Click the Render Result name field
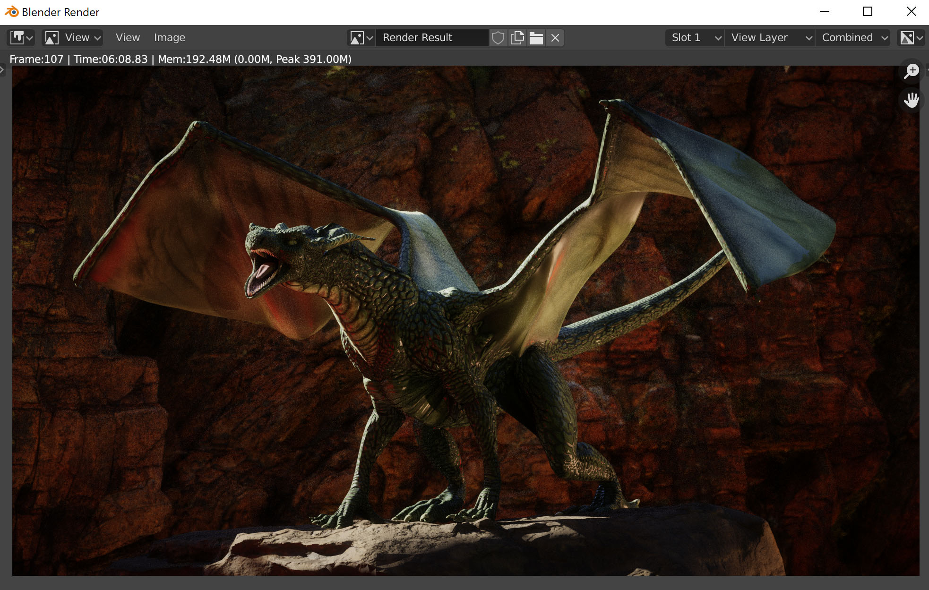The width and height of the screenshot is (929, 590). pos(431,38)
